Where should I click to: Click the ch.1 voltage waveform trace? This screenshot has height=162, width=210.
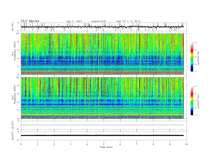pyautogui.click(x=102, y=27)
